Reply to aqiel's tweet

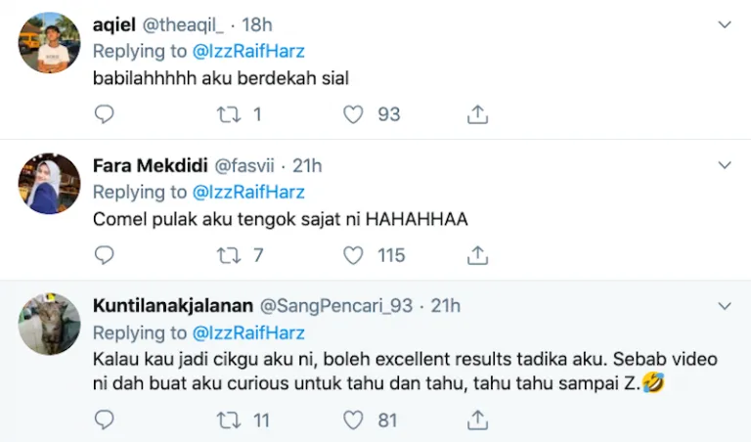(x=104, y=114)
